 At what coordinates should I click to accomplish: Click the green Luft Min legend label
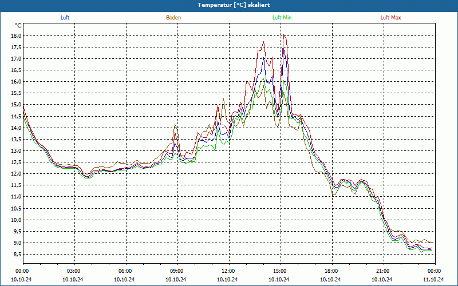pyautogui.click(x=282, y=18)
